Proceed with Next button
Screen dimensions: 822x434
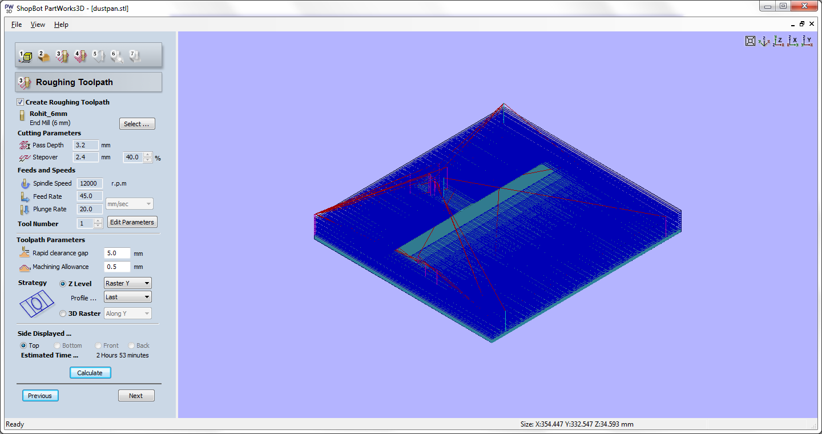click(x=136, y=396)
